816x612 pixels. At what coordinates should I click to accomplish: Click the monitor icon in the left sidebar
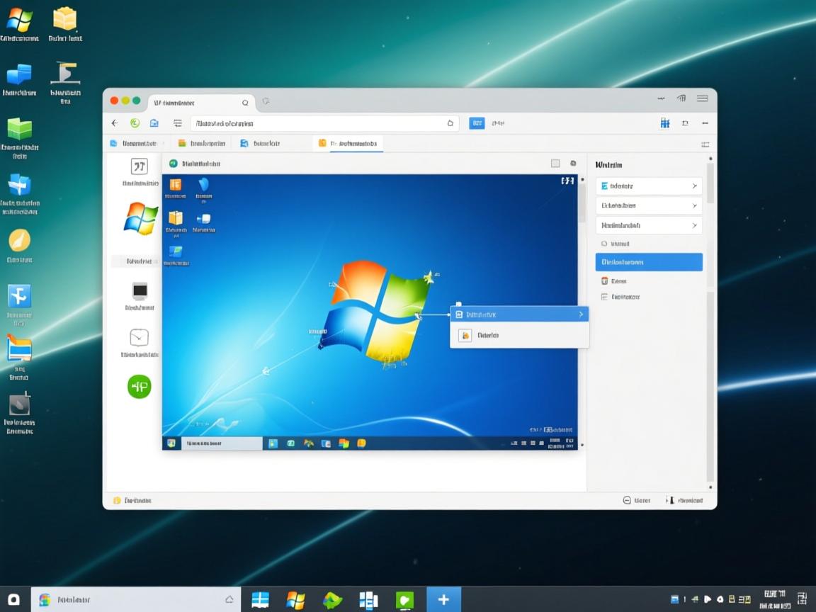click(139, 293)
